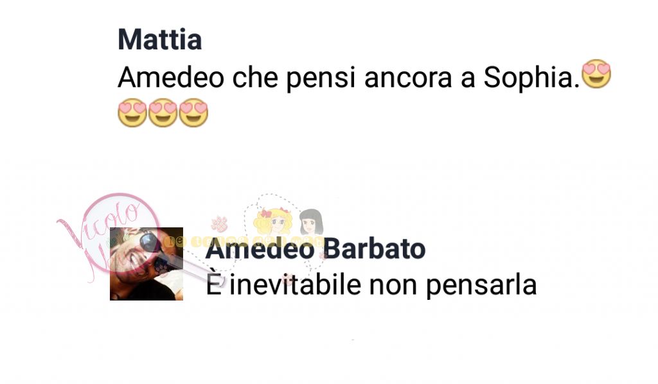Click the first heart-eyes emoji under the comment

pos(132,112)
